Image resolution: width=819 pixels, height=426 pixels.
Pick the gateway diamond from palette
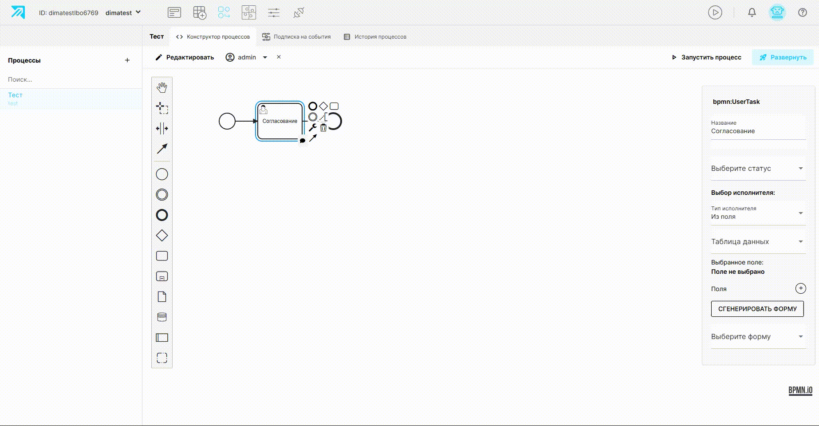click(x=162, y=236)
